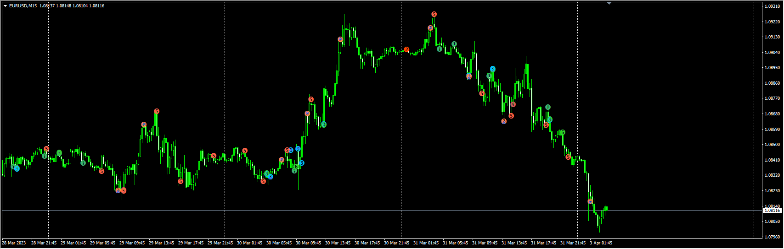This screenshot has width=784, height=249.
Task: Select the red 5 marker at the chart's highest peak
Action: [434, 15]
